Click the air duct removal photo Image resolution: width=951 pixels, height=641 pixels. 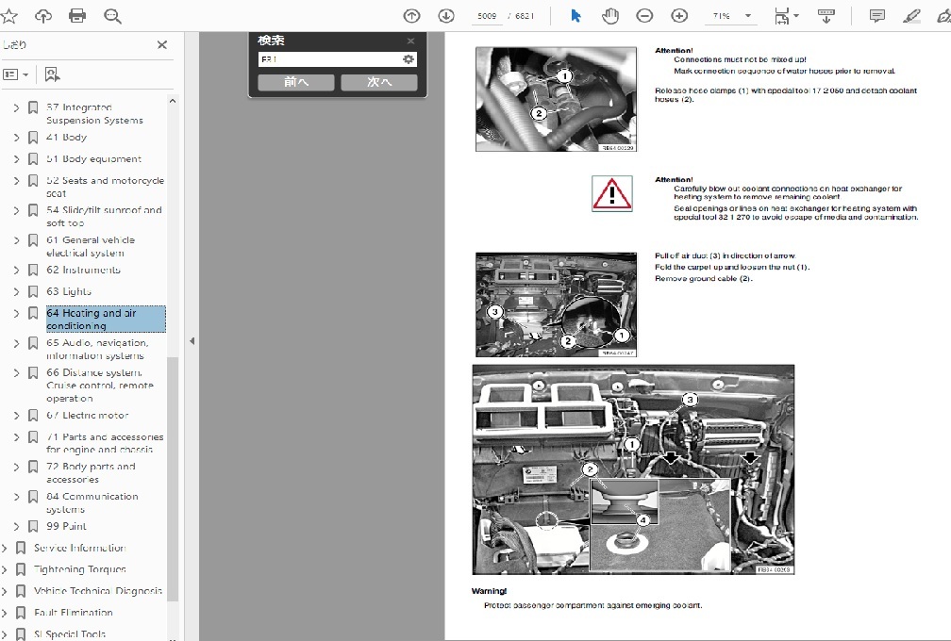tap(557, 304)
